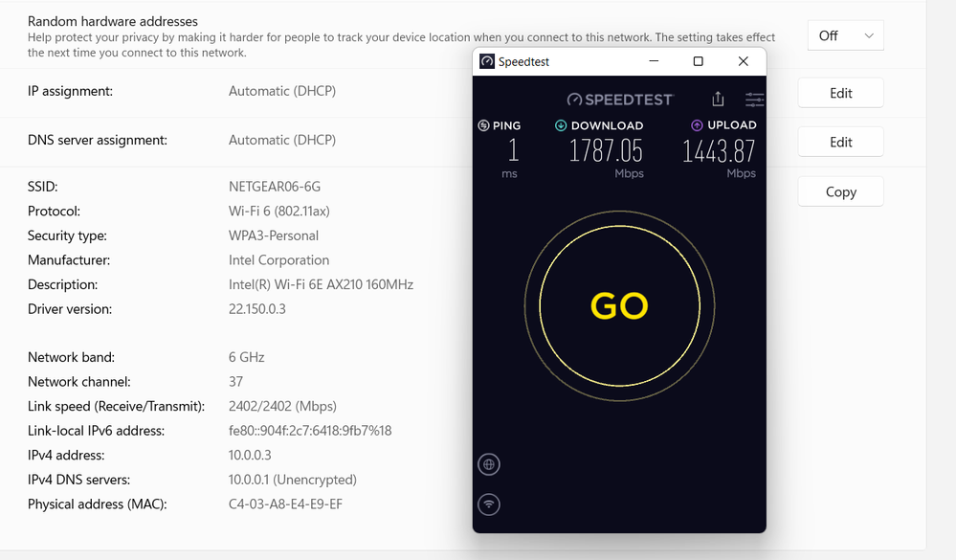
Task: Edit the IP assignment setting
Action: 839,92
